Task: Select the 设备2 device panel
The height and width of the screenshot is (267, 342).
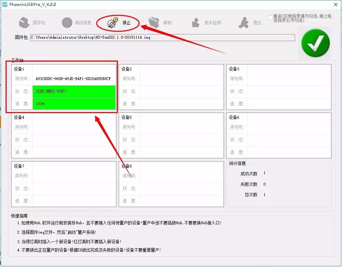Action: pos(171,87)
